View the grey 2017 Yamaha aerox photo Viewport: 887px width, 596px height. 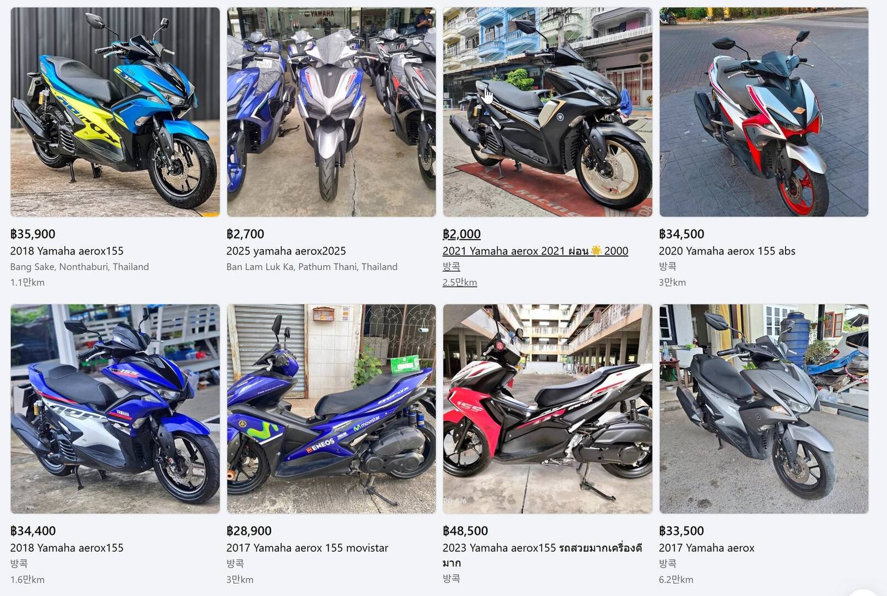coord(764,408)
